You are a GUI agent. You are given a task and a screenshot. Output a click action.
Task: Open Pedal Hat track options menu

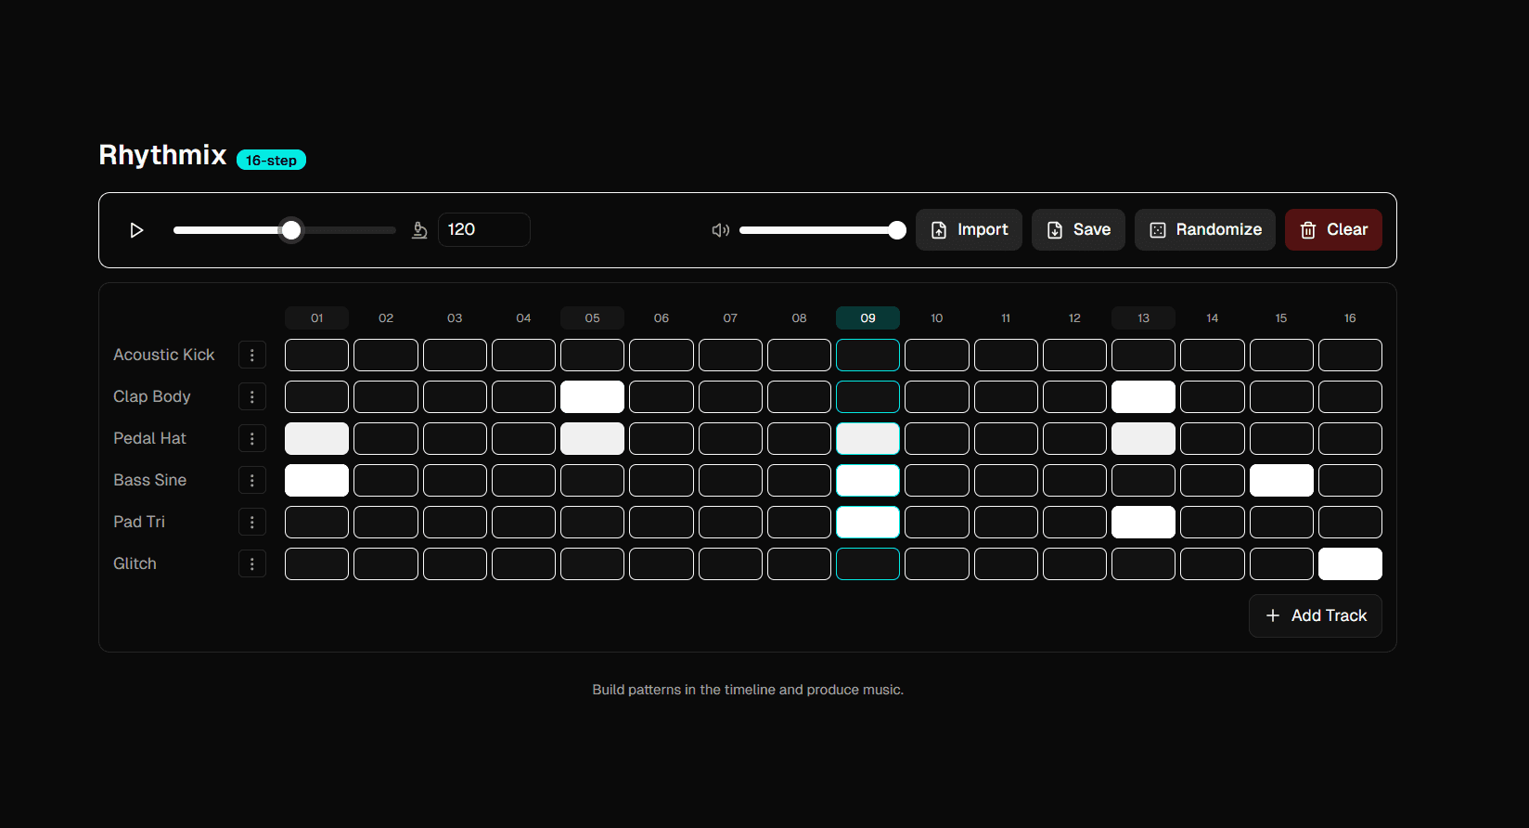[x=252, y=438]
